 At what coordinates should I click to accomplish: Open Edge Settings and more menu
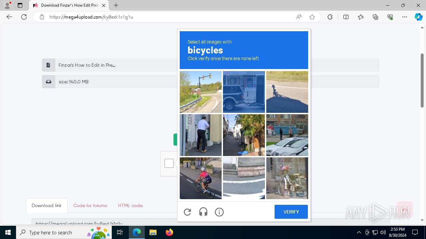(x=405, y=17)
